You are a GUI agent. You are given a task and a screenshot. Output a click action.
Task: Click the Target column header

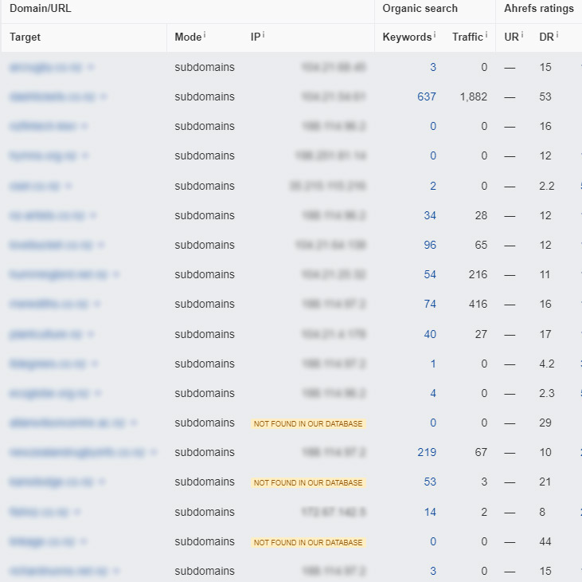click(x=25, y=37)
